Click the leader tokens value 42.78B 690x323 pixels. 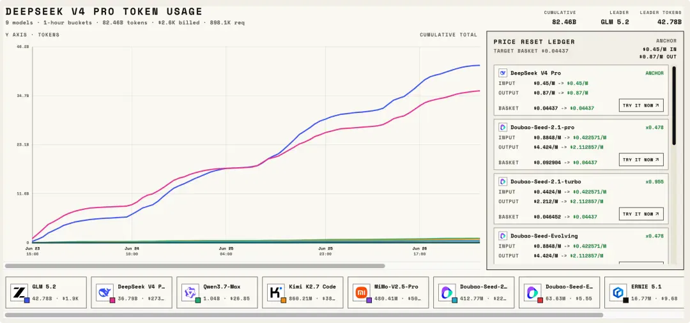[670, 22]
